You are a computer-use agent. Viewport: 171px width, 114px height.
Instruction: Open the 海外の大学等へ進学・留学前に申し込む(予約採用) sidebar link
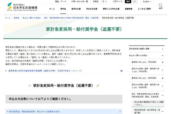(145, 70)
